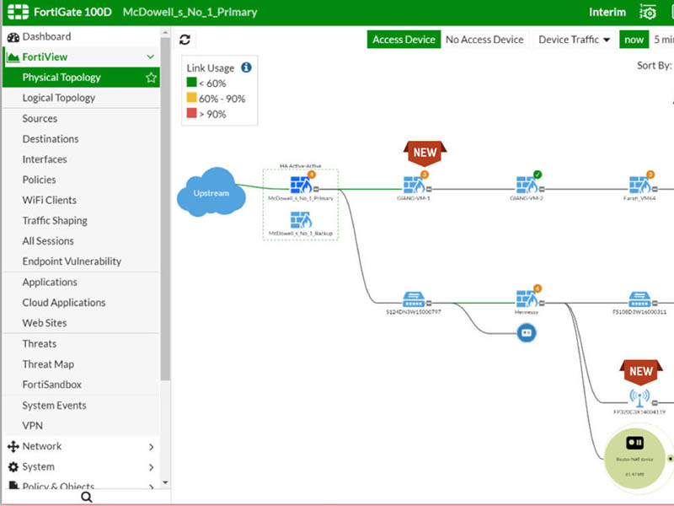Click the System gear icon in sidebar
Screen dimensions: 674x506
[13, 467]
